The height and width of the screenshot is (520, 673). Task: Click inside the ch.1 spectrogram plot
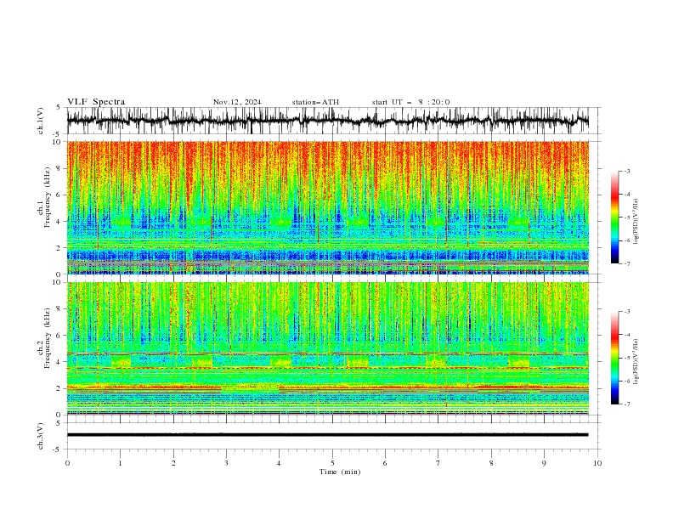pyautogui.click(x=328, y=207)
